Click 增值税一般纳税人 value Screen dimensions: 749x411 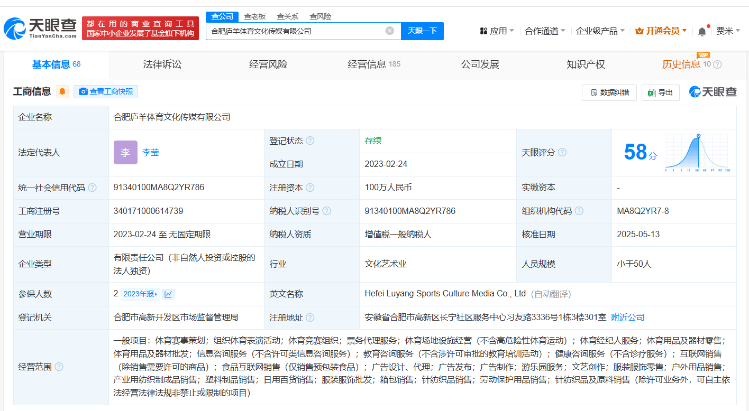click(398, 234)
